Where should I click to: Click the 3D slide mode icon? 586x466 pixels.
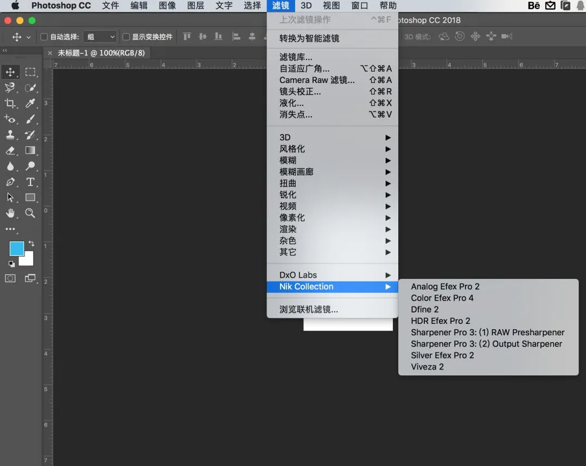(x=491, y=36)
